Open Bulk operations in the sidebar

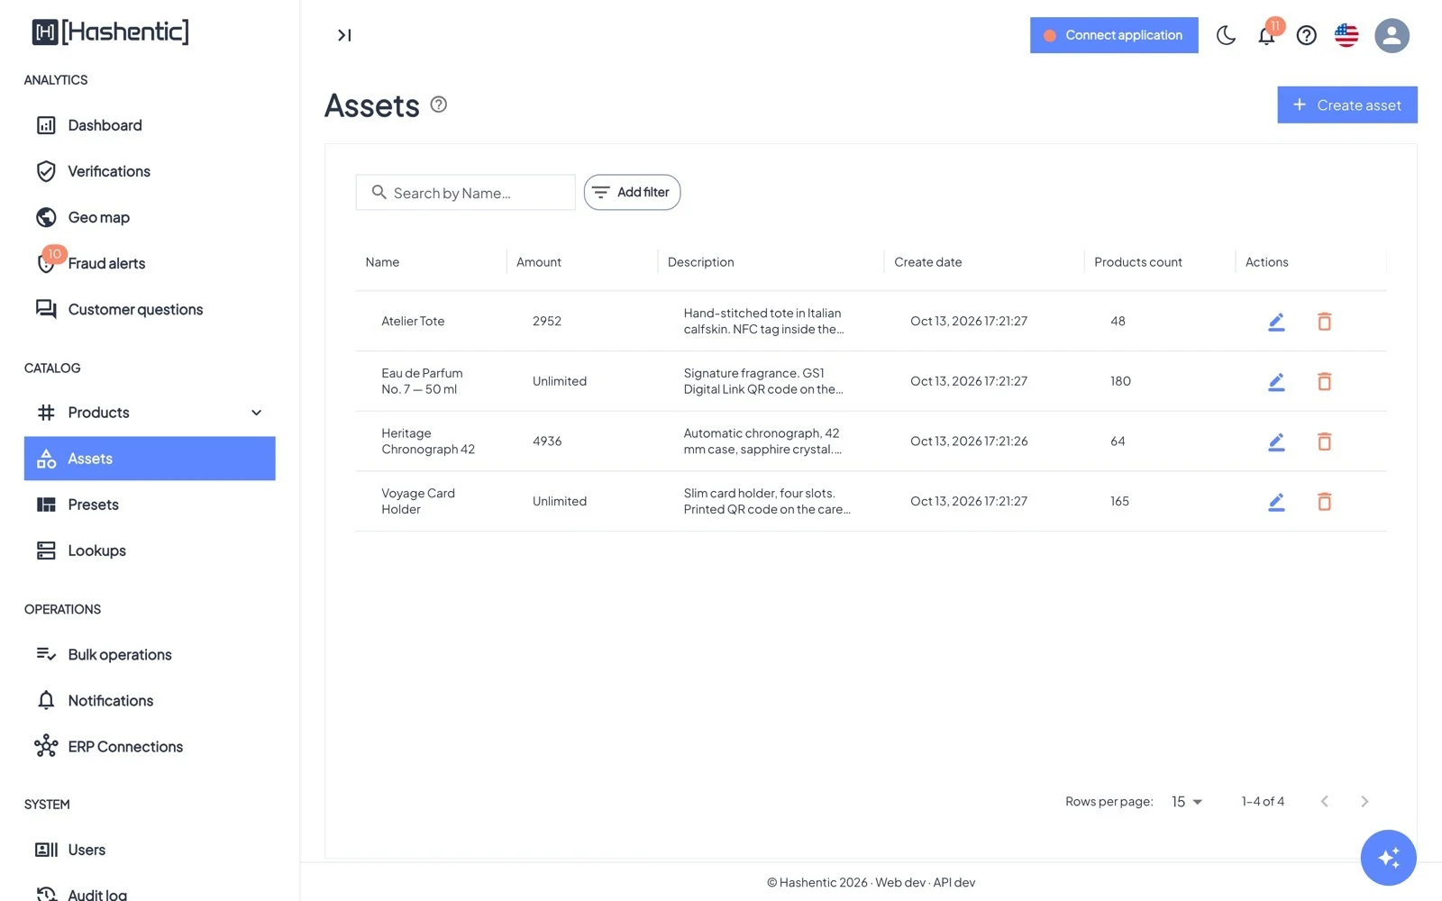click(150, 654)
